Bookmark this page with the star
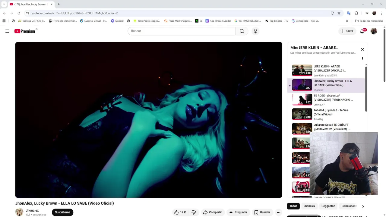 [339, 13]
